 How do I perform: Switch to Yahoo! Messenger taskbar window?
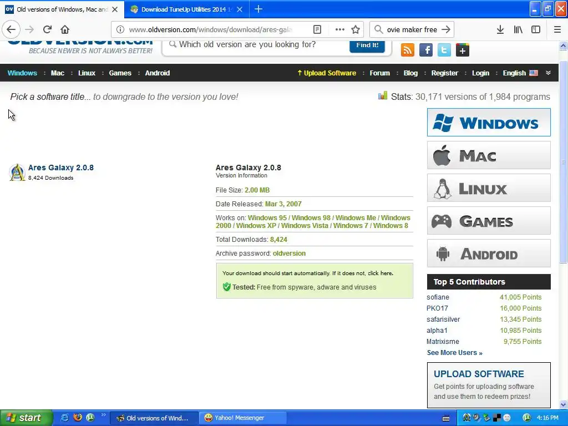point(243,418)
